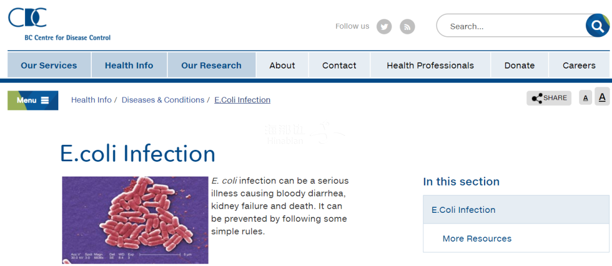The height and width of the screenshot is (266, 612).
Task: Click into the Search field
Action: point(511,26)
